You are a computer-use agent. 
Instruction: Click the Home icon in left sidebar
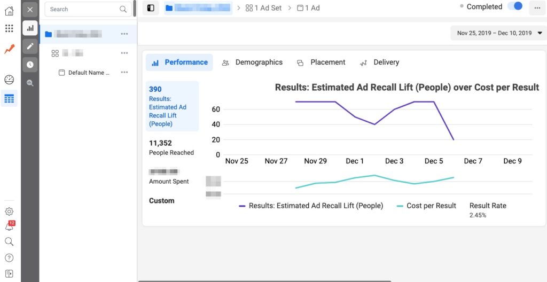9,10
